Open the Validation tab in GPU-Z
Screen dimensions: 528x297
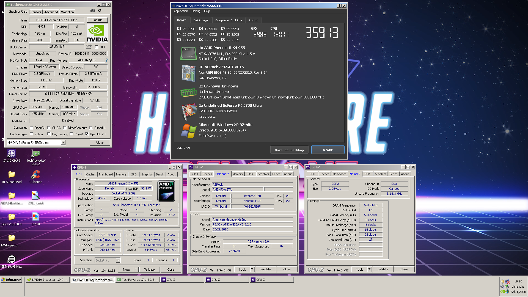click(x=67, y=12)
